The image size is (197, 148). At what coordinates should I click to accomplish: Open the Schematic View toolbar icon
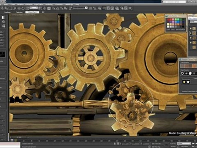(112, 8)
